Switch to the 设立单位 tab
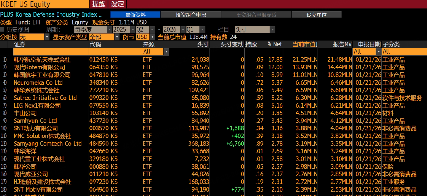The width and height of the screenshot is (427, 196). (317, 15)
